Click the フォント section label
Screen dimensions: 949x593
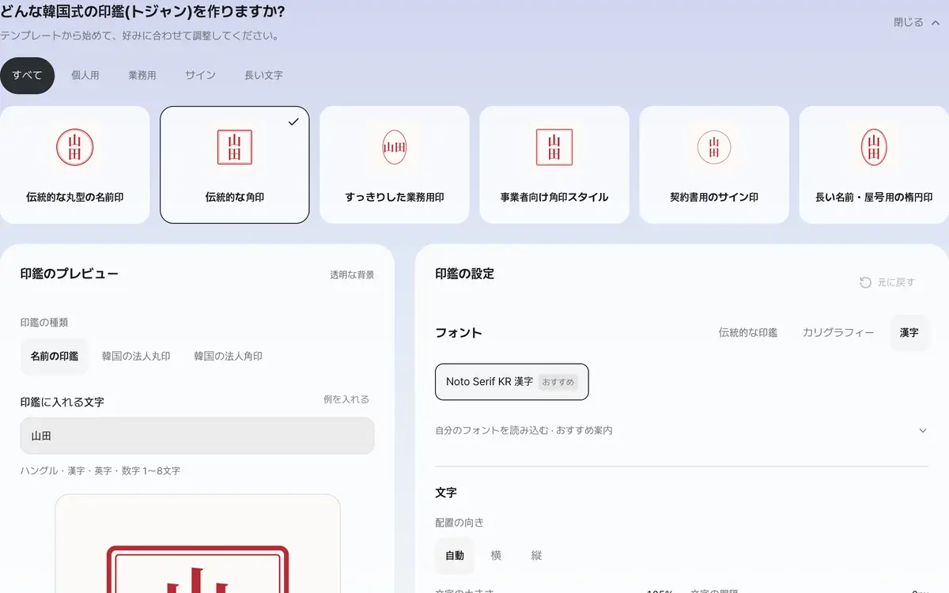[x=459, y=333]
